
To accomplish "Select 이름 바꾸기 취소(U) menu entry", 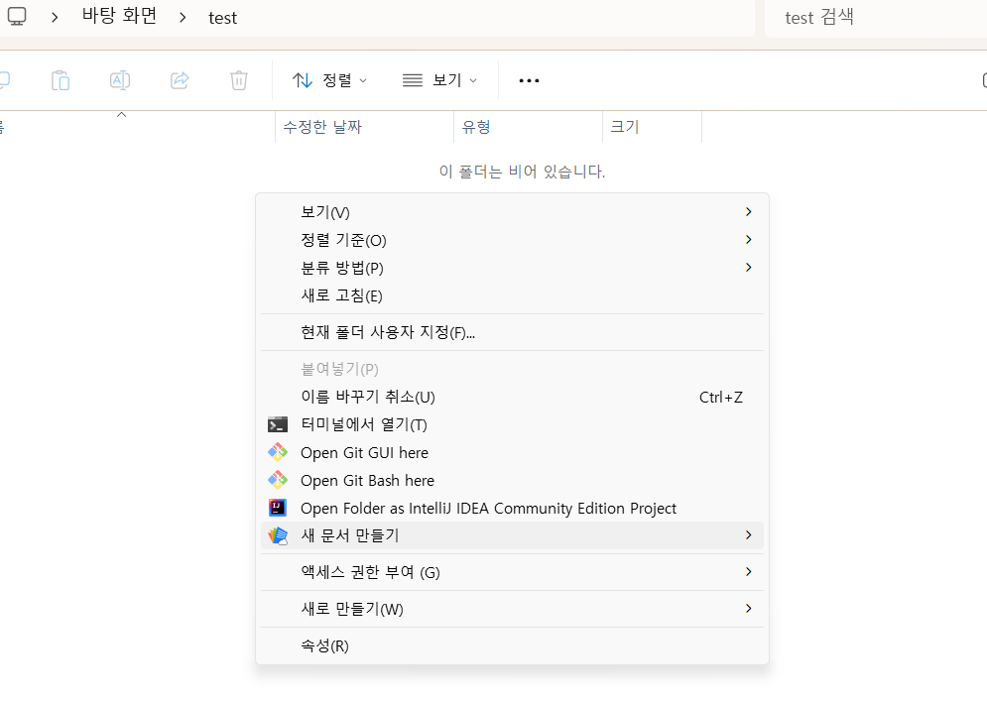I will pos(512,397).
